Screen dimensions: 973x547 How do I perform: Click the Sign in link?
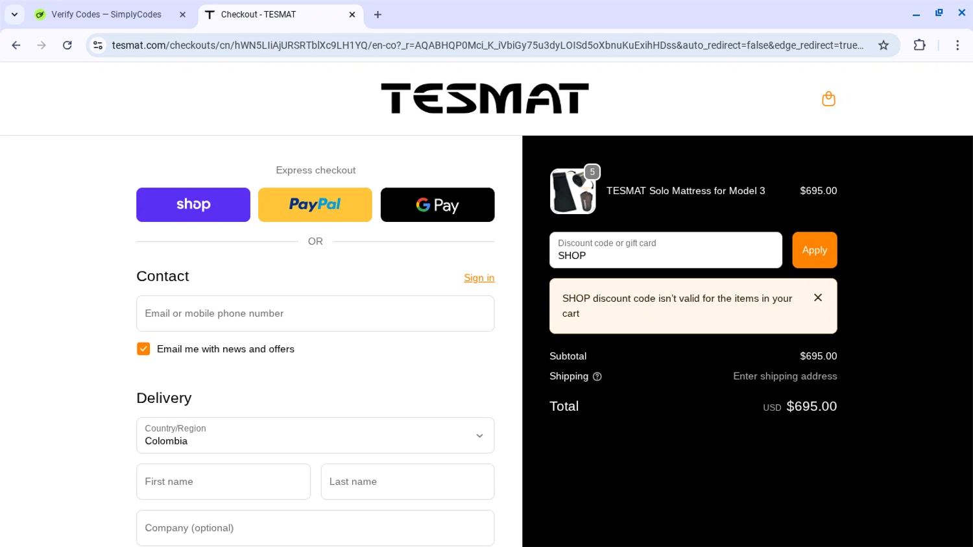(479, 278)
